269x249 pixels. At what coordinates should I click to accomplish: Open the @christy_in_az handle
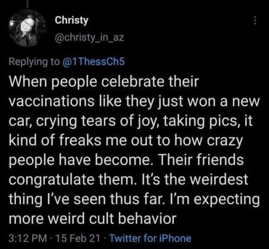[89, 38]
